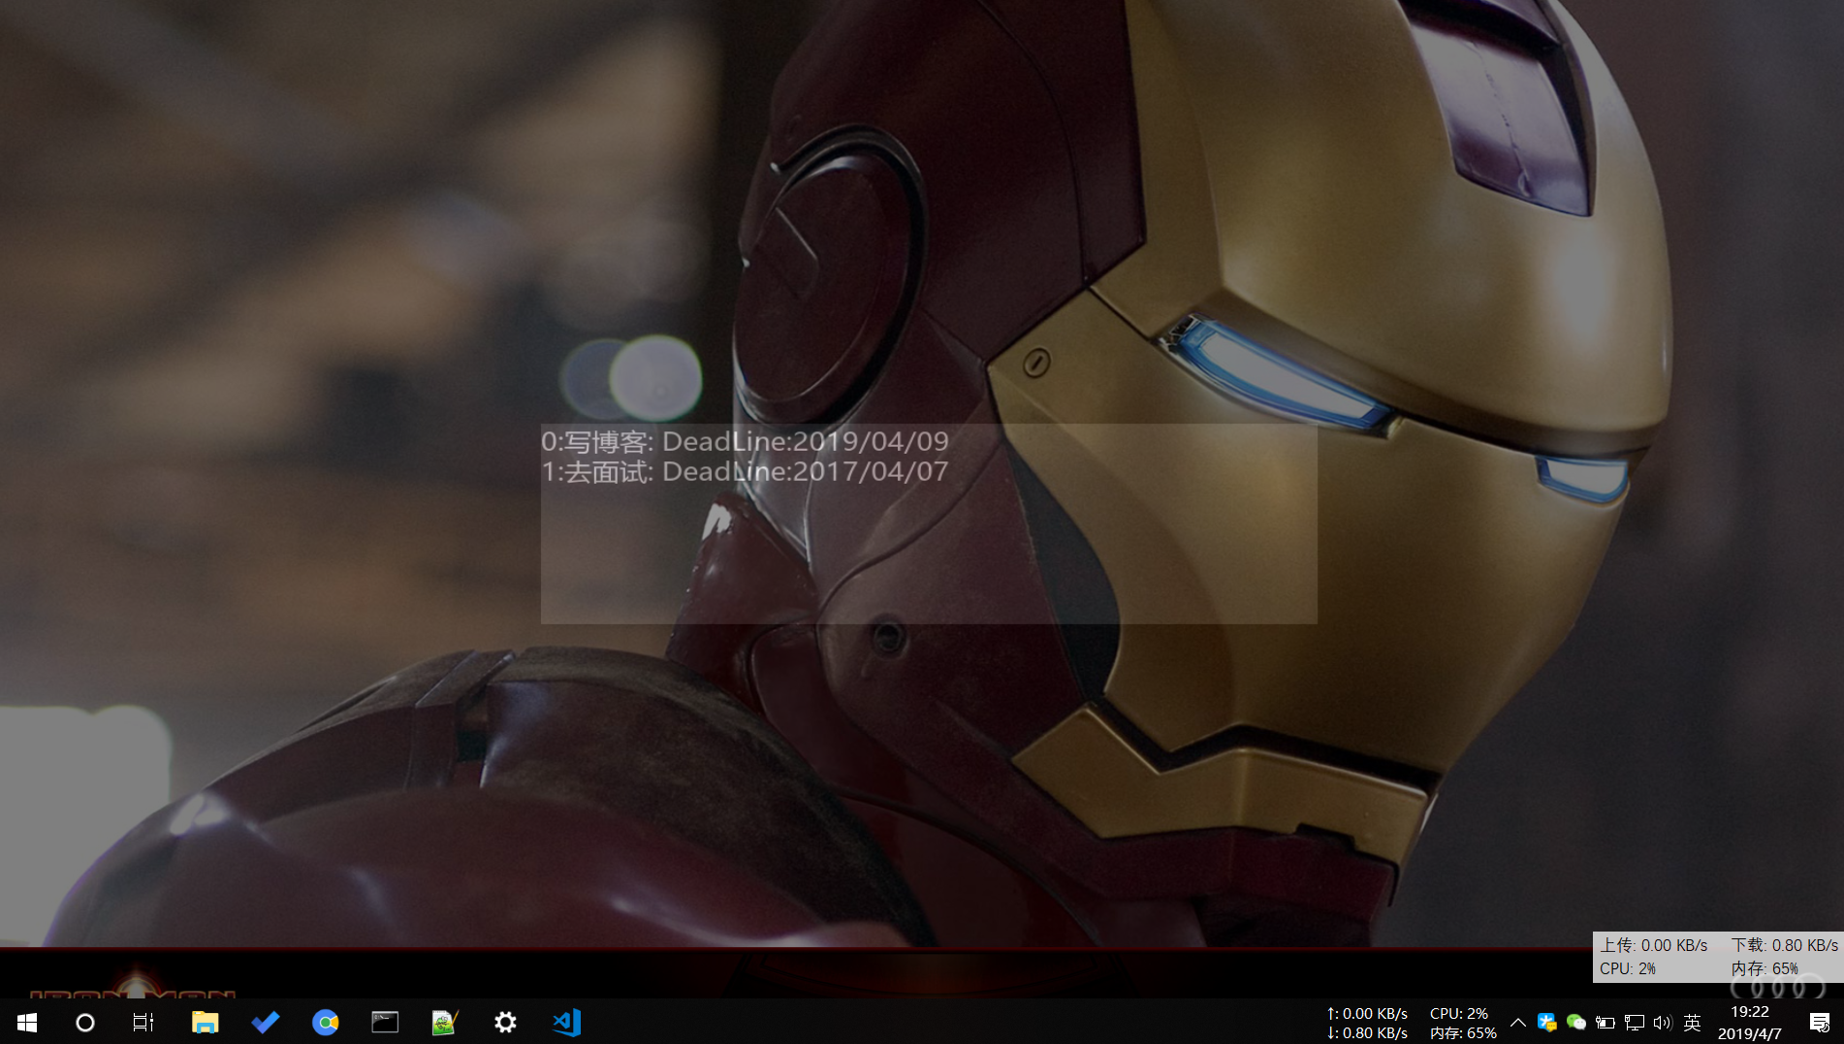This screenshot has height=1044, width=1844.
Task: Open WeChat tray icon
Action: [1576, 1022]
